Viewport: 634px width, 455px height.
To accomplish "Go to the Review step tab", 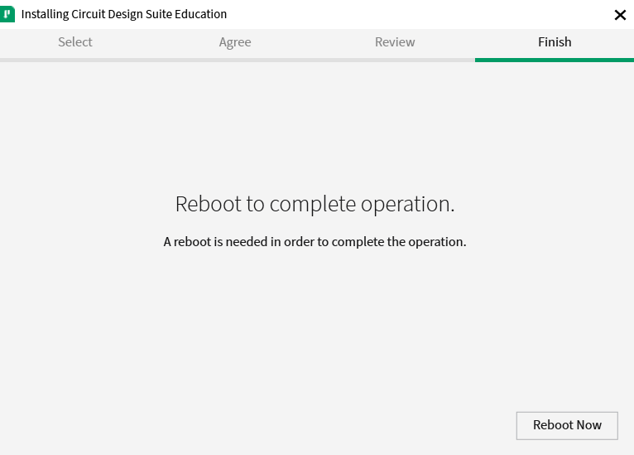I will tap(395, 42).
